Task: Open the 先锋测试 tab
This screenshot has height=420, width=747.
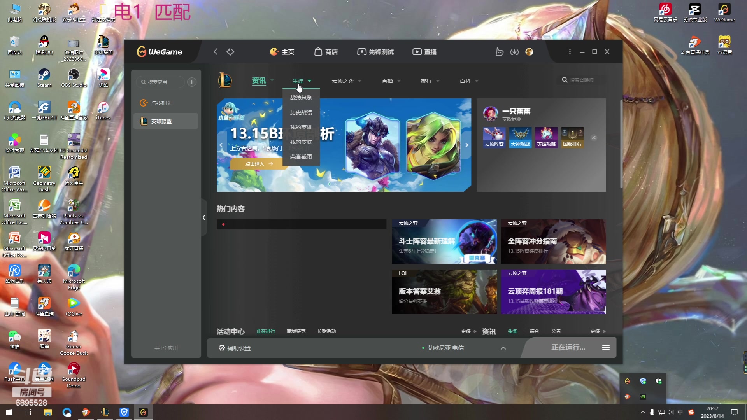Action: click(375, 52)
